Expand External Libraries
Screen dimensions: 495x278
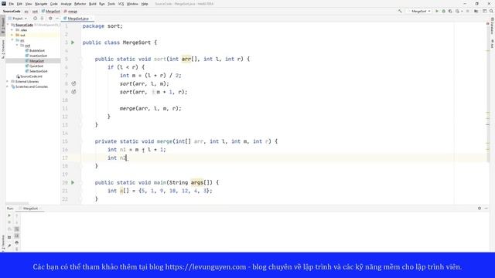[x=8, y=81]
